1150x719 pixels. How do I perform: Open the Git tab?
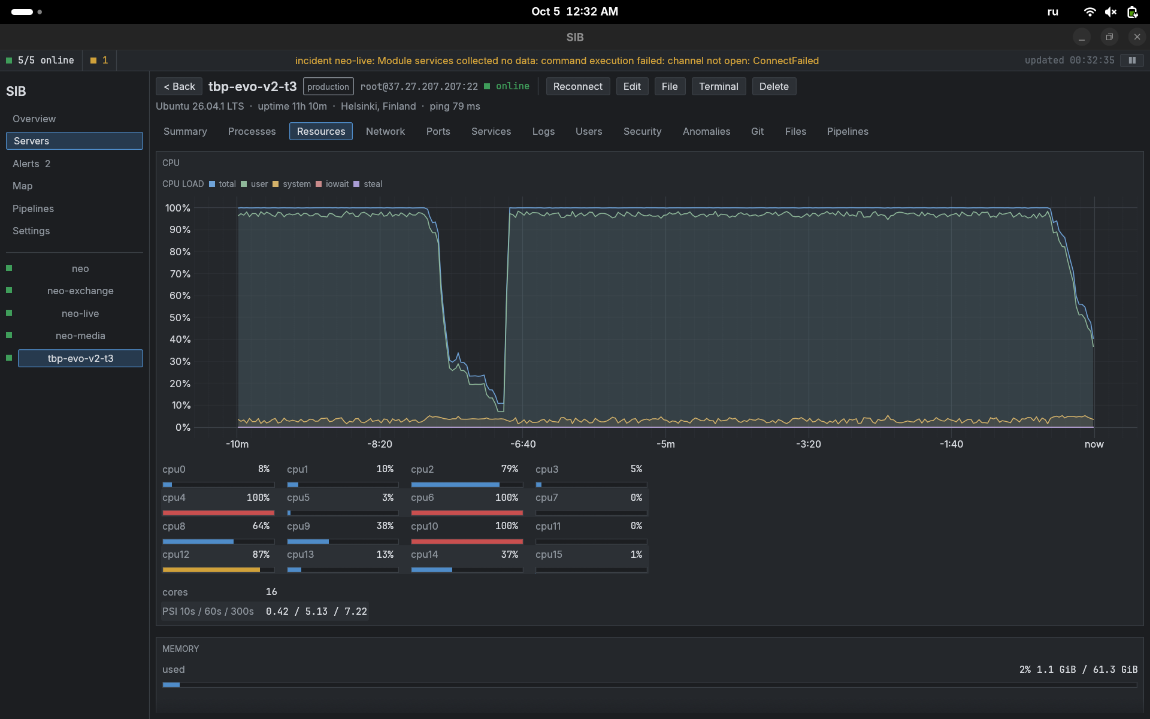[758, 131]
